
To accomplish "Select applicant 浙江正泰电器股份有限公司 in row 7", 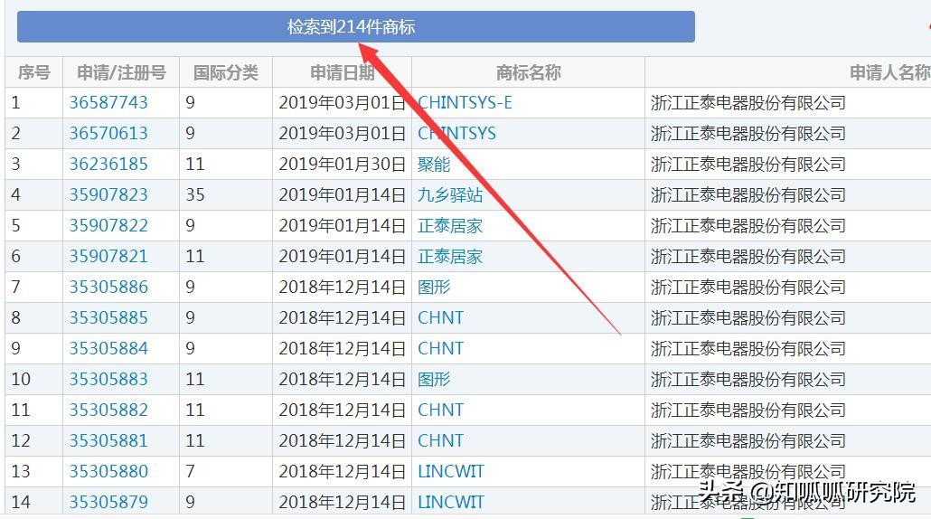I will tap(748, 288).
